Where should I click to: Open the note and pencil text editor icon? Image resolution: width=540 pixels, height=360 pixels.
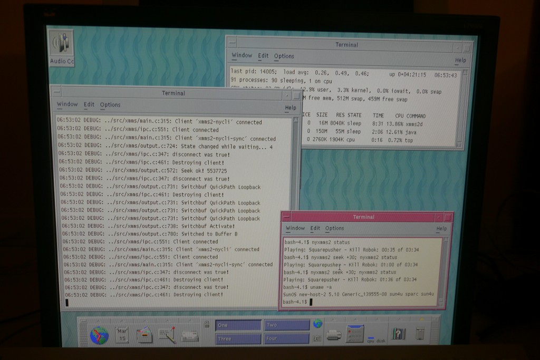tap(167, 335)
